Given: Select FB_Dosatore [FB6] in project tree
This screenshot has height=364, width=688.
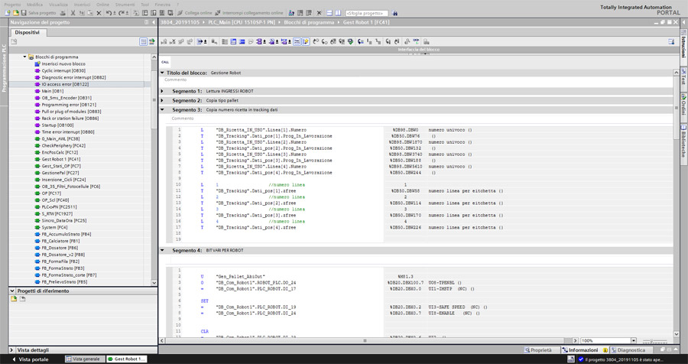Looking at the screenshot, I should point(59,248).
